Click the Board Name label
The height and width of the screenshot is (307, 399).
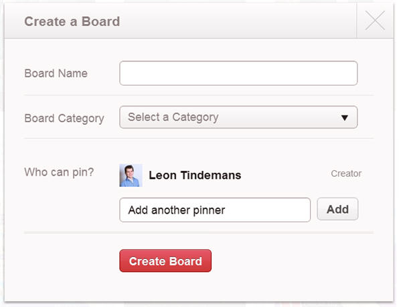[56, 73]
